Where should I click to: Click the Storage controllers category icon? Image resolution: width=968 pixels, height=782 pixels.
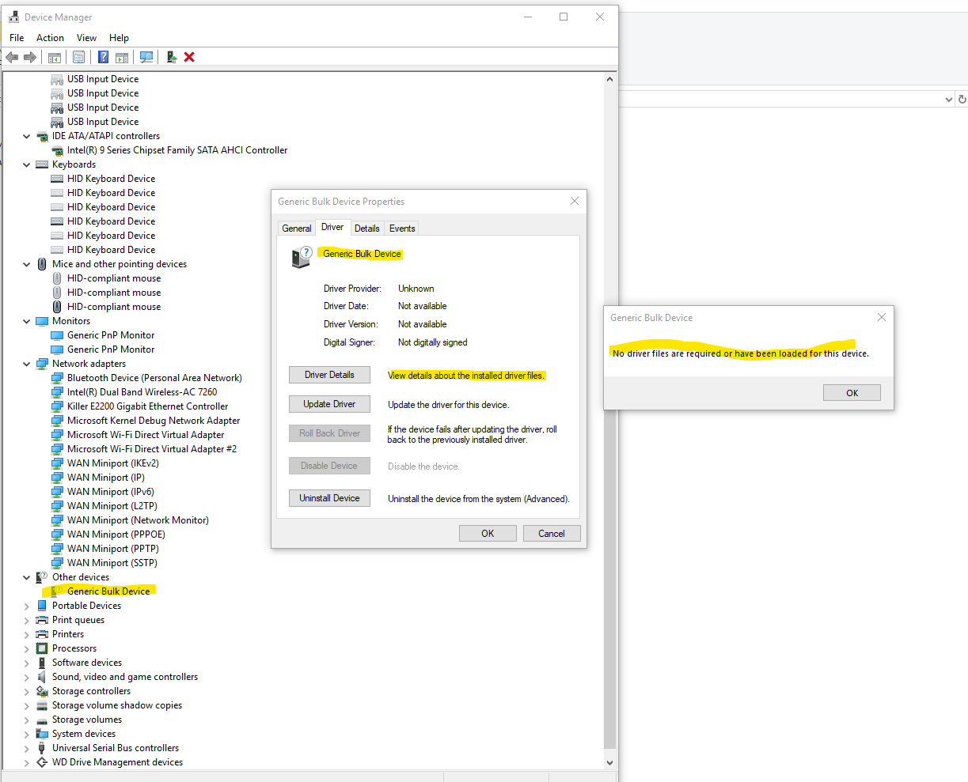coord(42,691)
